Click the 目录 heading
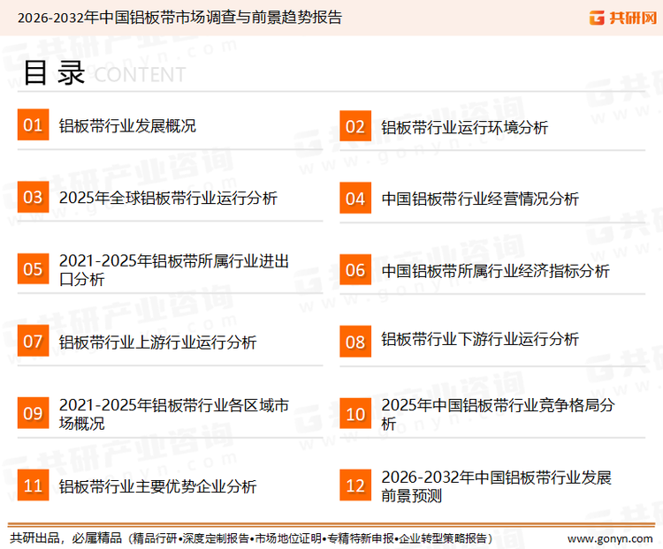The width and height of the screenshot is (663, 549). (x=54, y=72)
